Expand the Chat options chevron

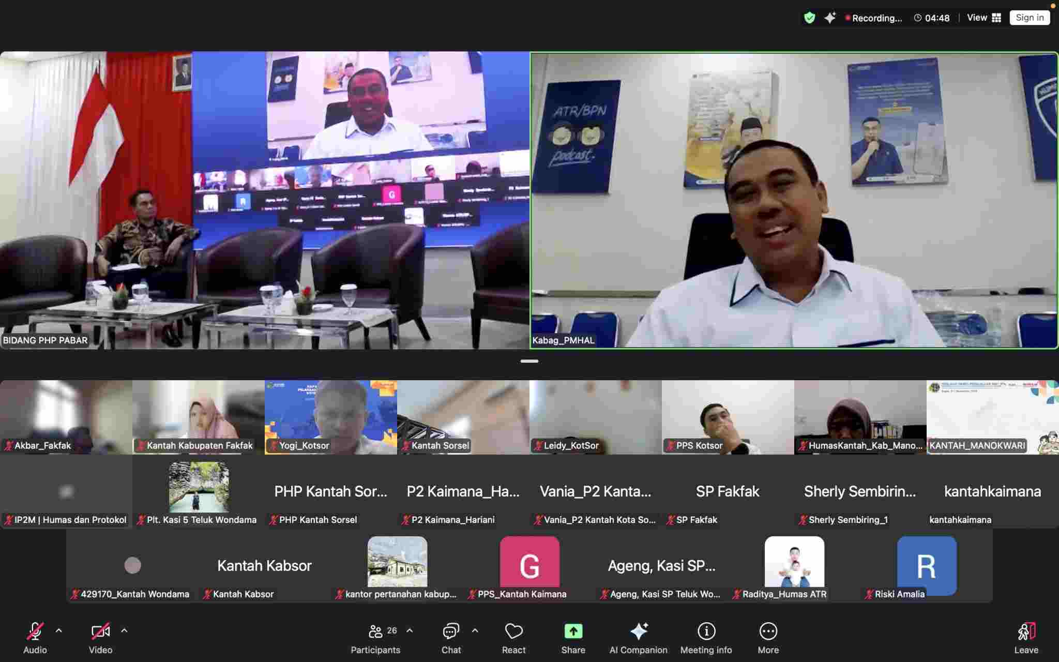[475, 630]
